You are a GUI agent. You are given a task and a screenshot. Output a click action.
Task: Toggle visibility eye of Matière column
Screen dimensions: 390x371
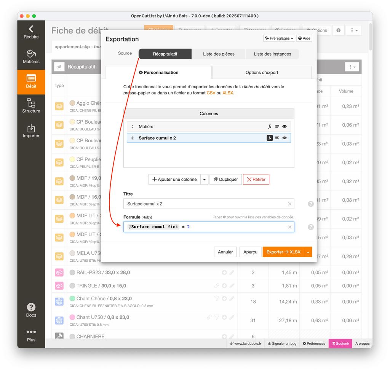(285, 126)
